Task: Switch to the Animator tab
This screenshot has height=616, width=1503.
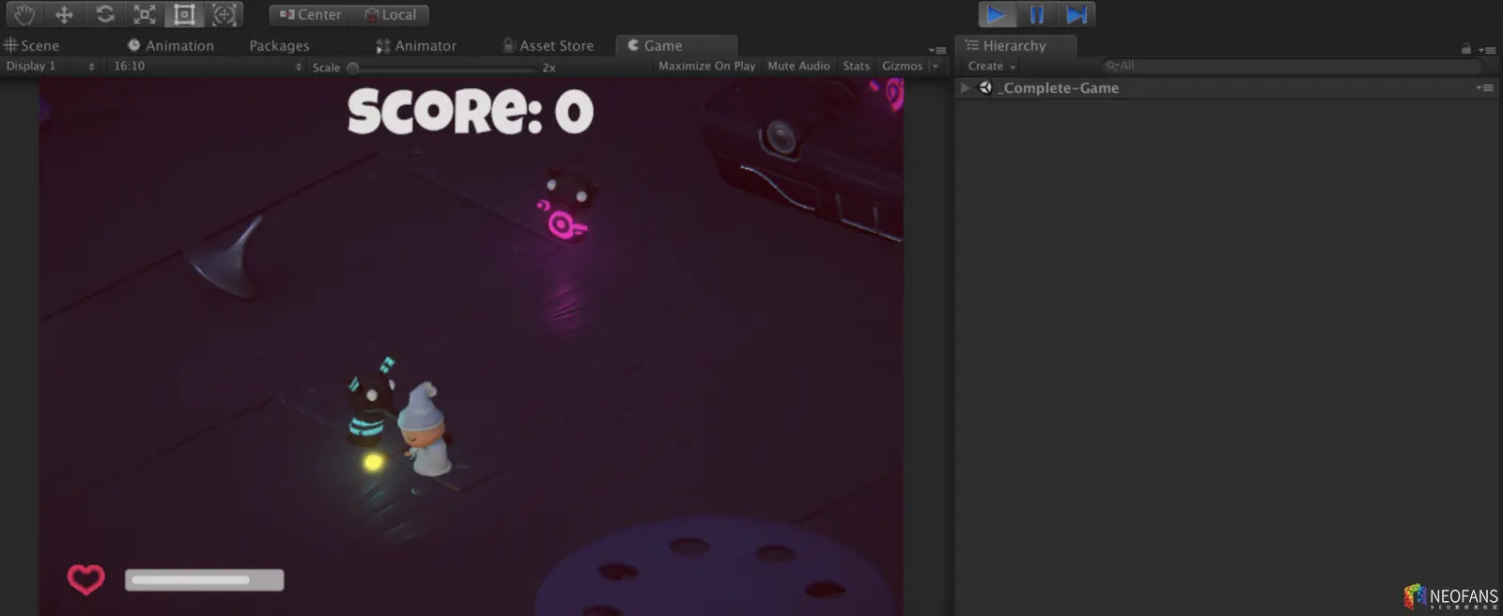Action: tap(416, 45)
